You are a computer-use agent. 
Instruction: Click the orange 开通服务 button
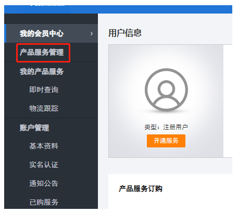[166, 141]
